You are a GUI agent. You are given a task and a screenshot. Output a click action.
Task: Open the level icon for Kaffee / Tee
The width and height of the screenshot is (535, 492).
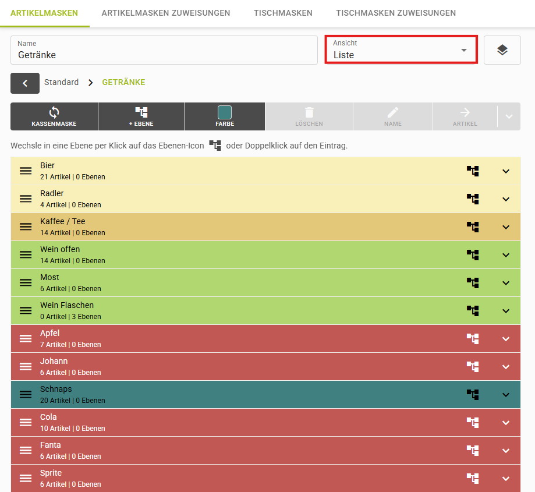(473, 227)
